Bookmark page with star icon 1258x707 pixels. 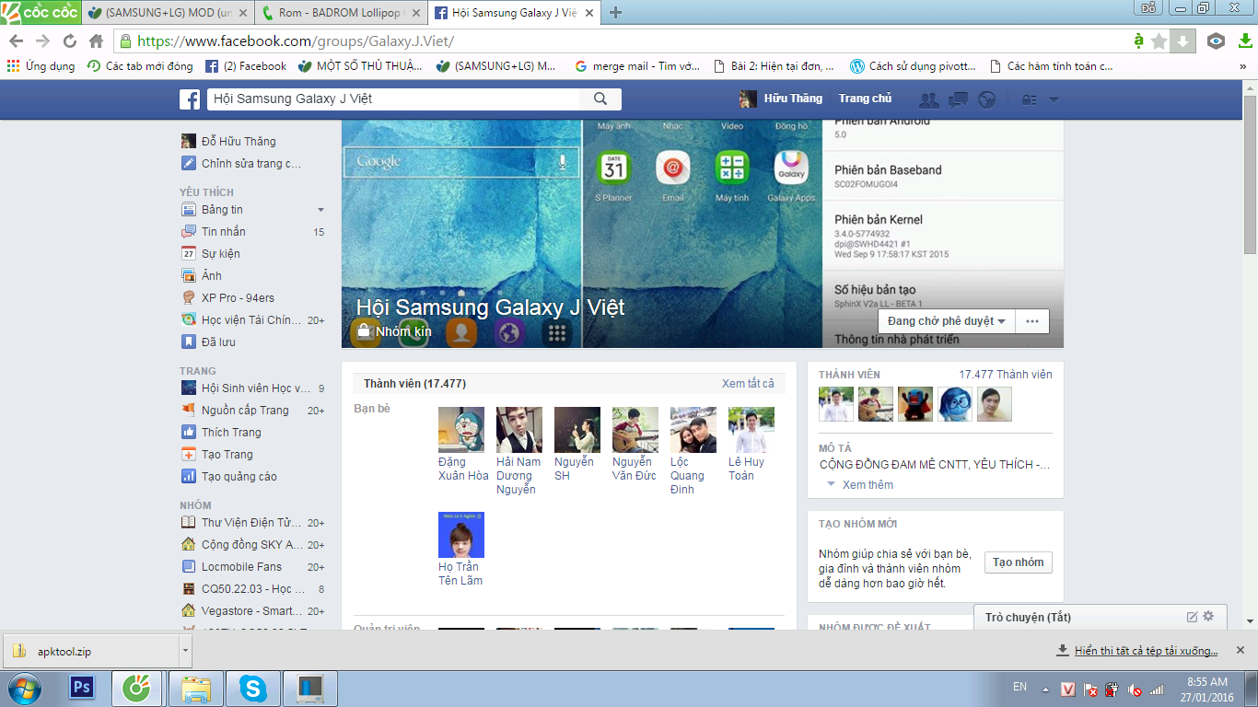pyautogui.click(x=1159, y=41)
